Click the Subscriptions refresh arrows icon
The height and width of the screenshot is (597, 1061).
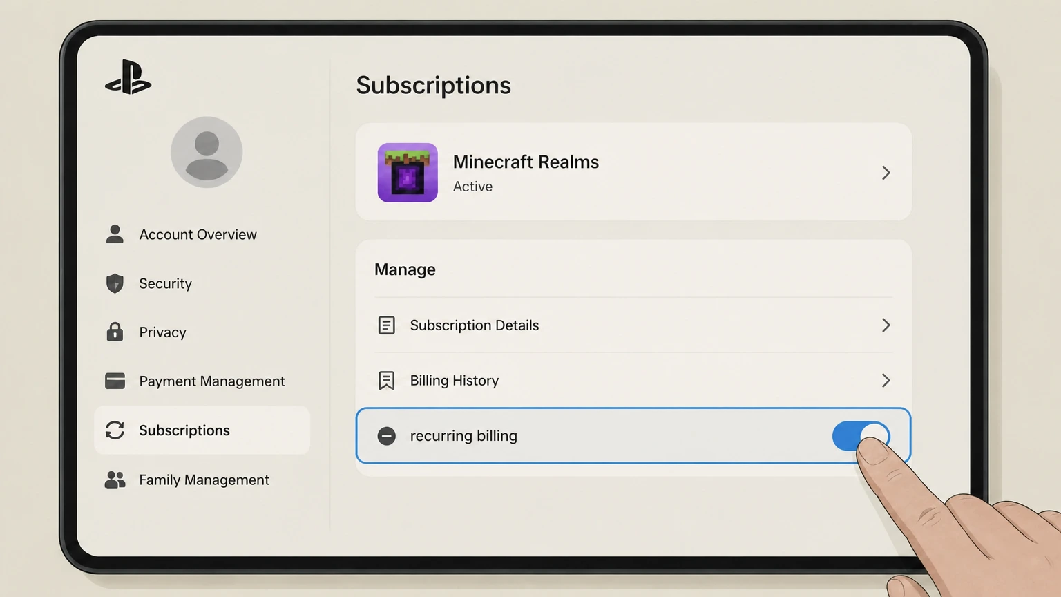point(115,430)
